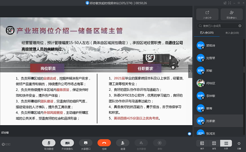Image resolution: width=246 pixels, height=152 pixels.
Task: Select the 岗位职责 banner on the slide
Action: pos(47,68)
